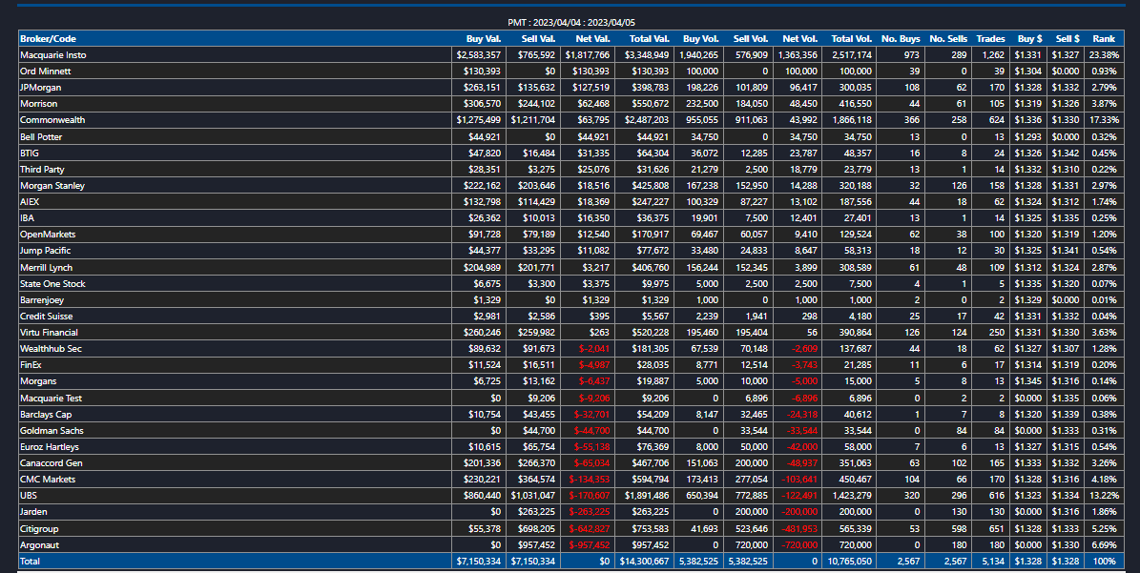Select the Trades column header
Screen dimensions: 1140x573
click(990, 38)
